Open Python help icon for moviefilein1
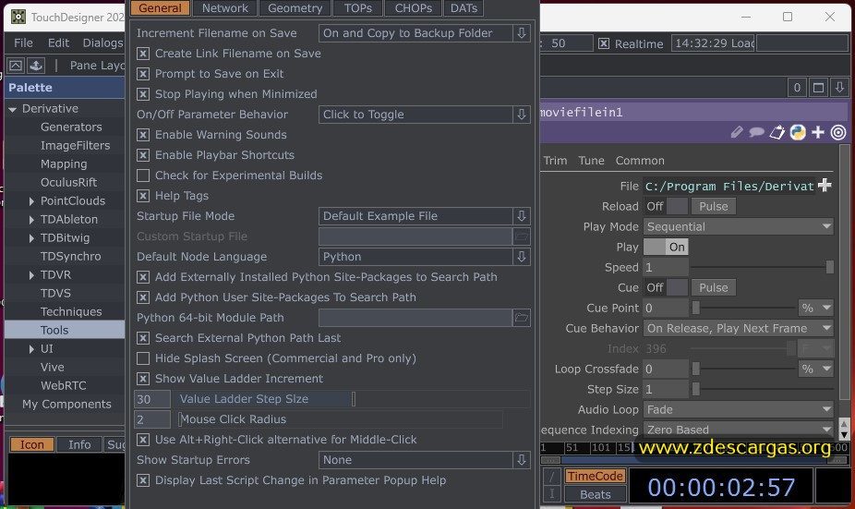Image resolution: width=855 pixels, height=509 pixels. [798, 132]
